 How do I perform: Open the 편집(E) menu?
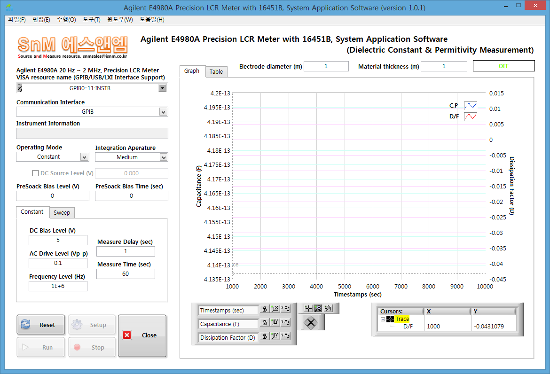pyautogui.click(x=41, y=20)
